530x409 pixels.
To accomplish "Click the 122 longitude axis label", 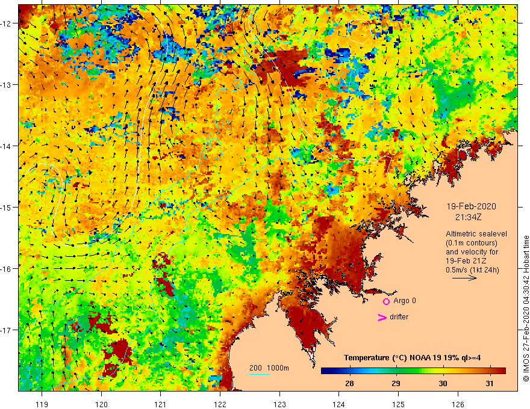I will [x=220, y=404].
